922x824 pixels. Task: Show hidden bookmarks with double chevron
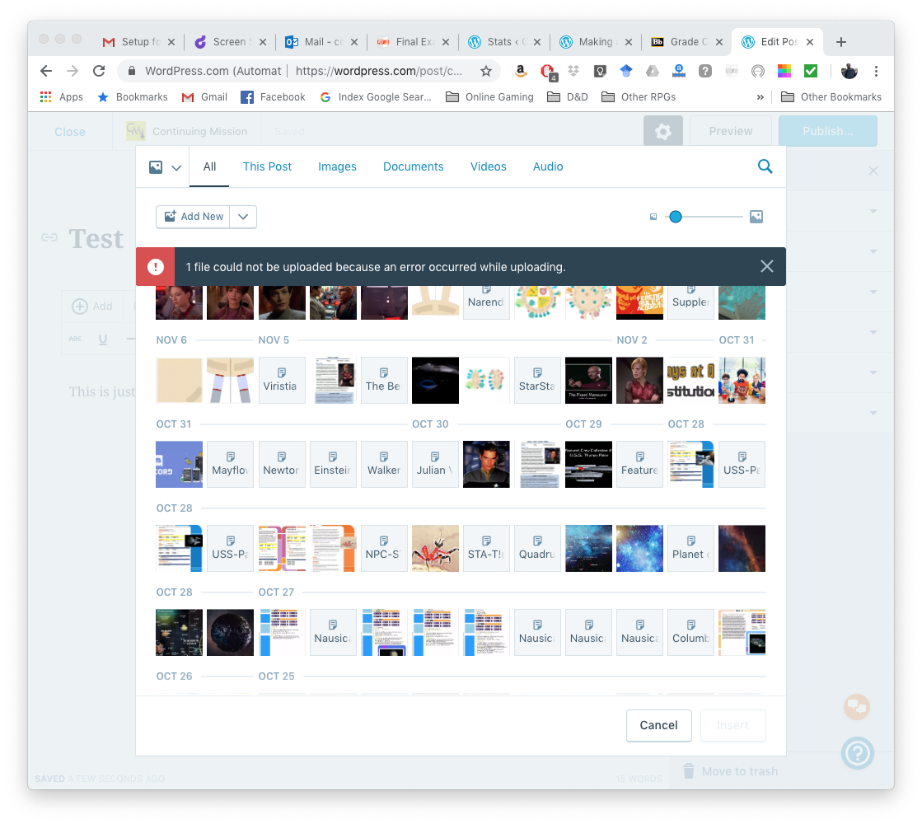761,97
